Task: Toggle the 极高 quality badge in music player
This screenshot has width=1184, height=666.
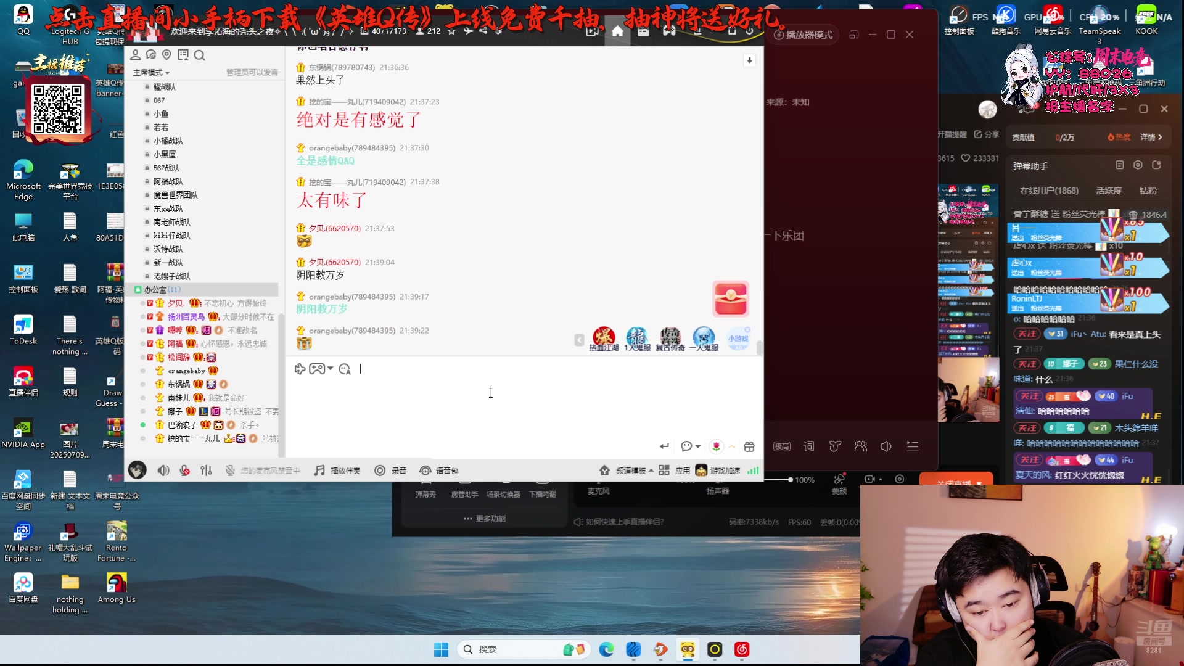Action: click(782, 446)
